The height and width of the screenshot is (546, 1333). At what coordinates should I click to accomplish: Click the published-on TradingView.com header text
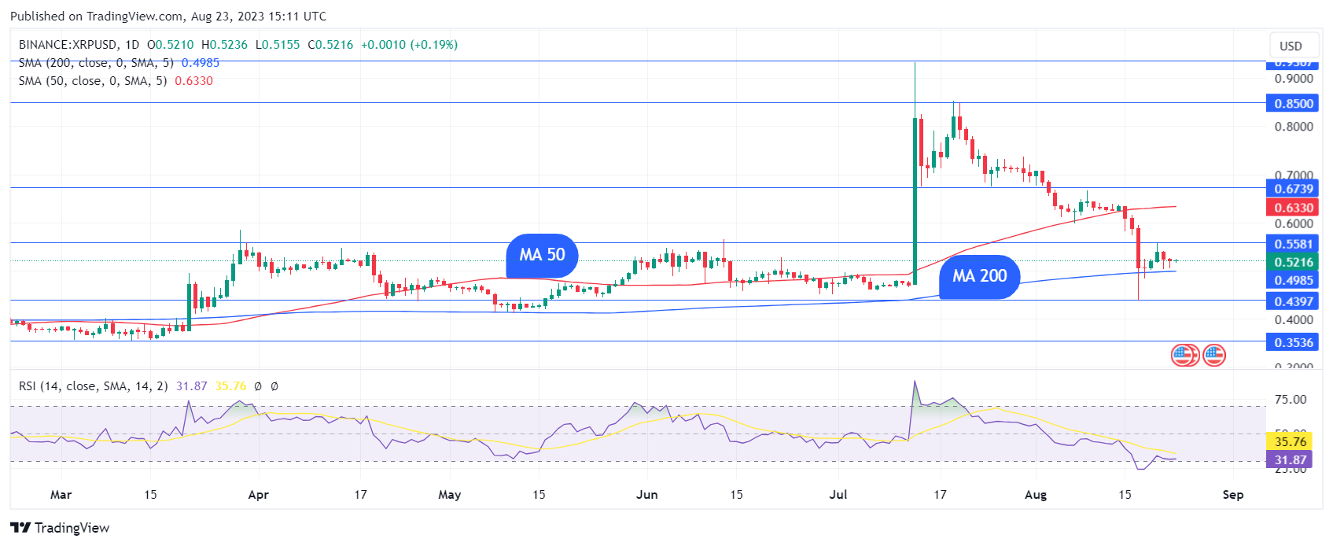coord(168,16)
